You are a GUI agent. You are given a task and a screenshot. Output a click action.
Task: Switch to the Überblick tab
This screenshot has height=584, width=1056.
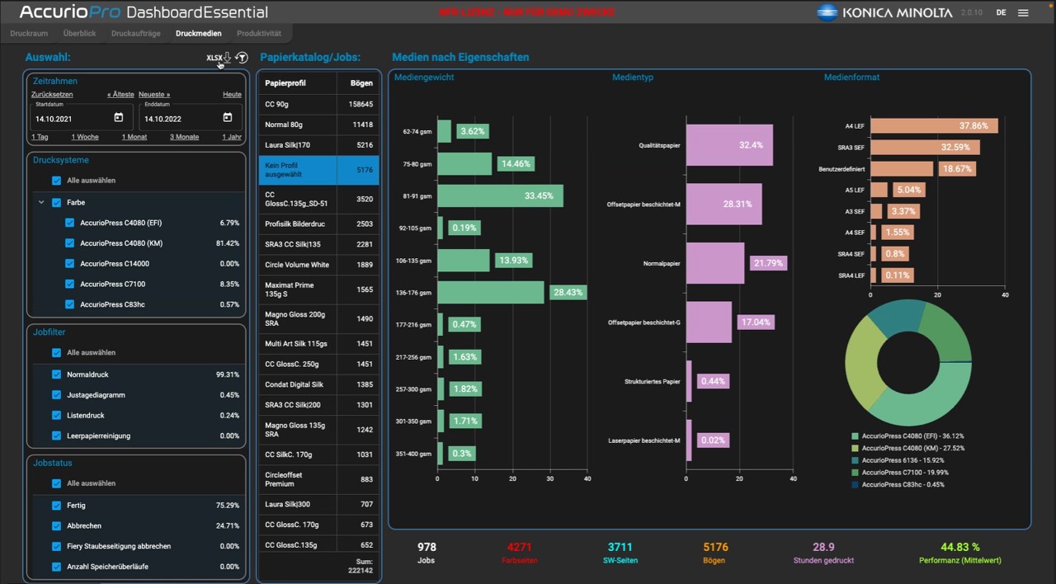coord(79,34)
